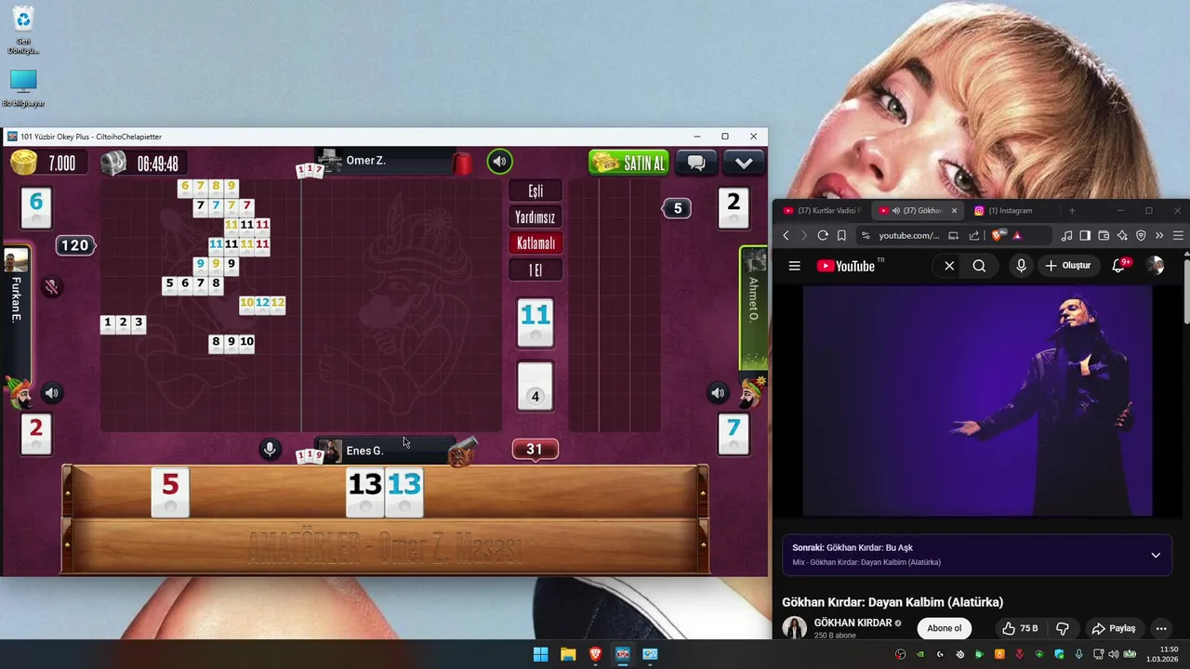This screenshot has width=1190, height=669.
Task: Start YouTube voice search microphone
Action: (x=1021, y=266)
